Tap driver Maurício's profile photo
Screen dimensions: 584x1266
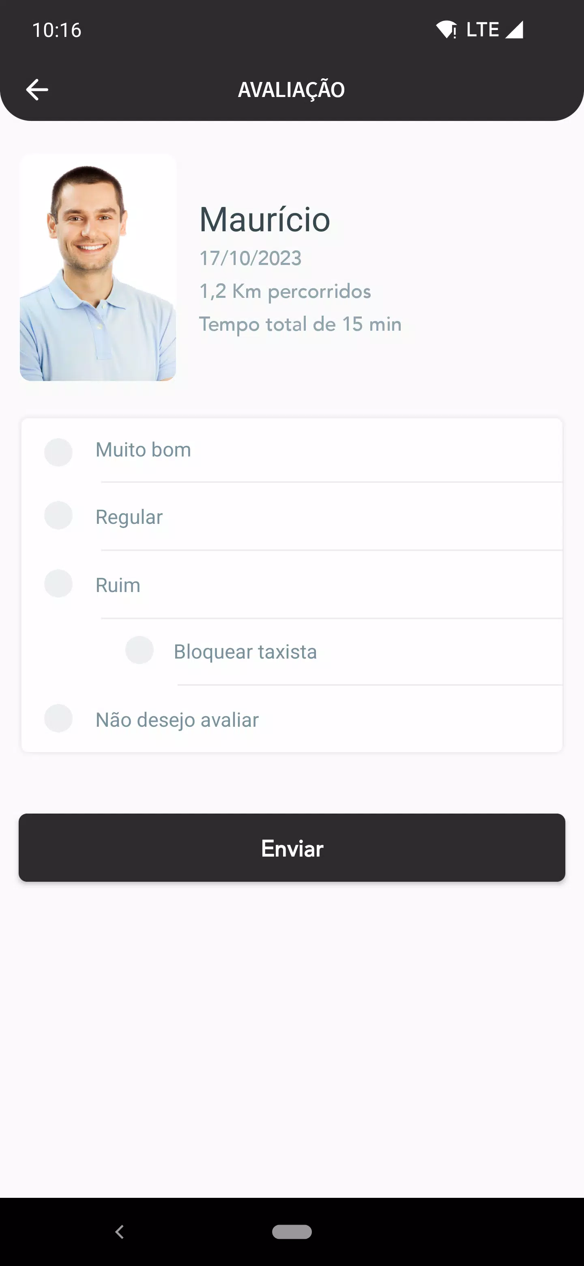tap(98, 268)
